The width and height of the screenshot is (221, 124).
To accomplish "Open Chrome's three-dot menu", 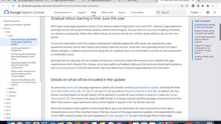I will pos(218,6).
